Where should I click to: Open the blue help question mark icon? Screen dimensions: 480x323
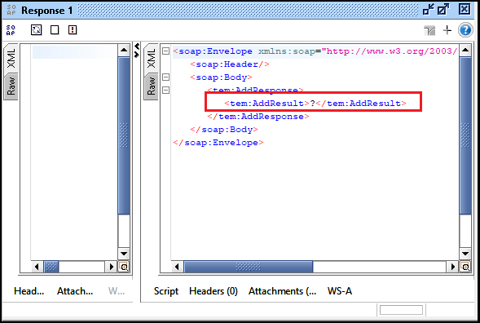(465, 30)
